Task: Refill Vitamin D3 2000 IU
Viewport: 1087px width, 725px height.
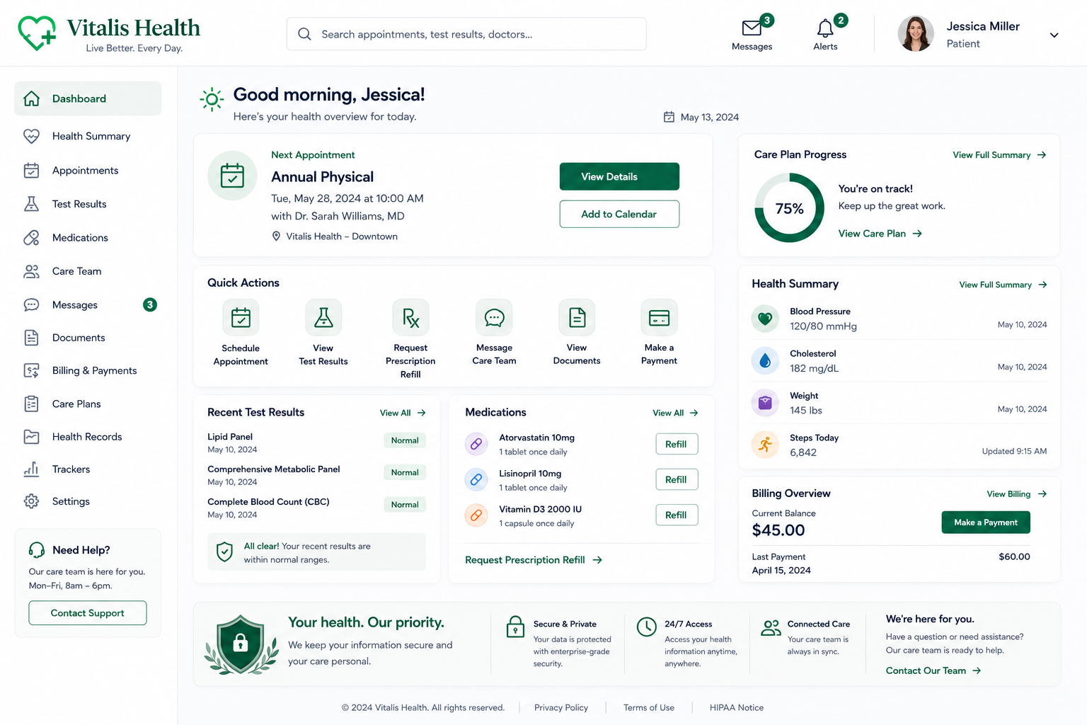Action: [677, 515]
